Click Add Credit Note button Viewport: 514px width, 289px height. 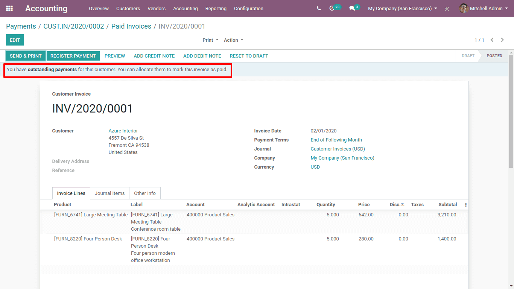click(154, 56)
